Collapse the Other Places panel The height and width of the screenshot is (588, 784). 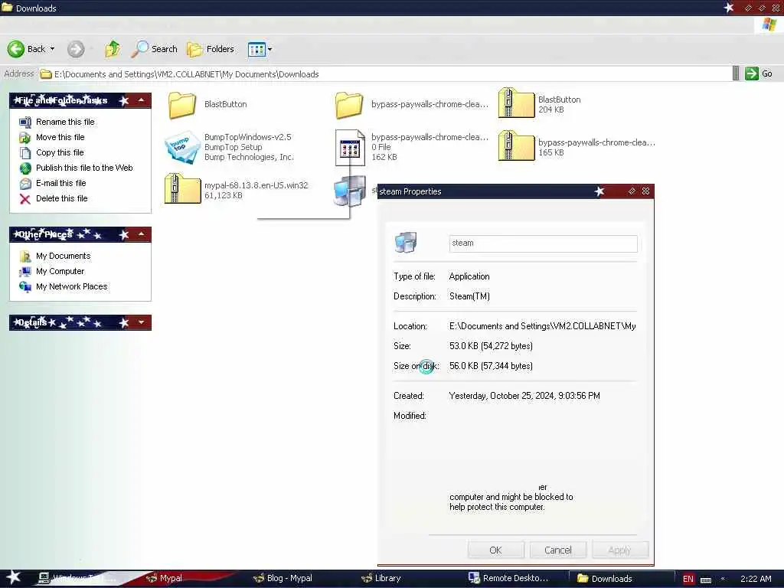[x=142, y=234]
